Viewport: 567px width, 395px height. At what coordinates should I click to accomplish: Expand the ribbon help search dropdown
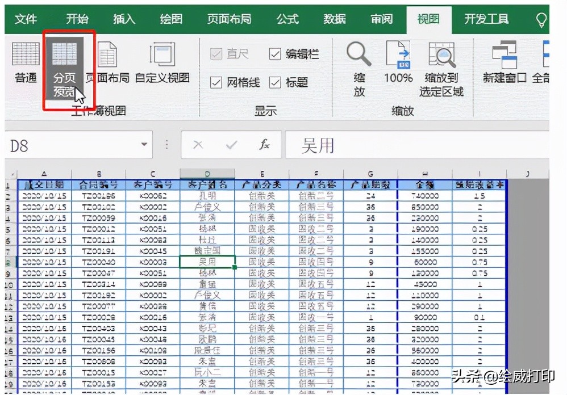541,18
